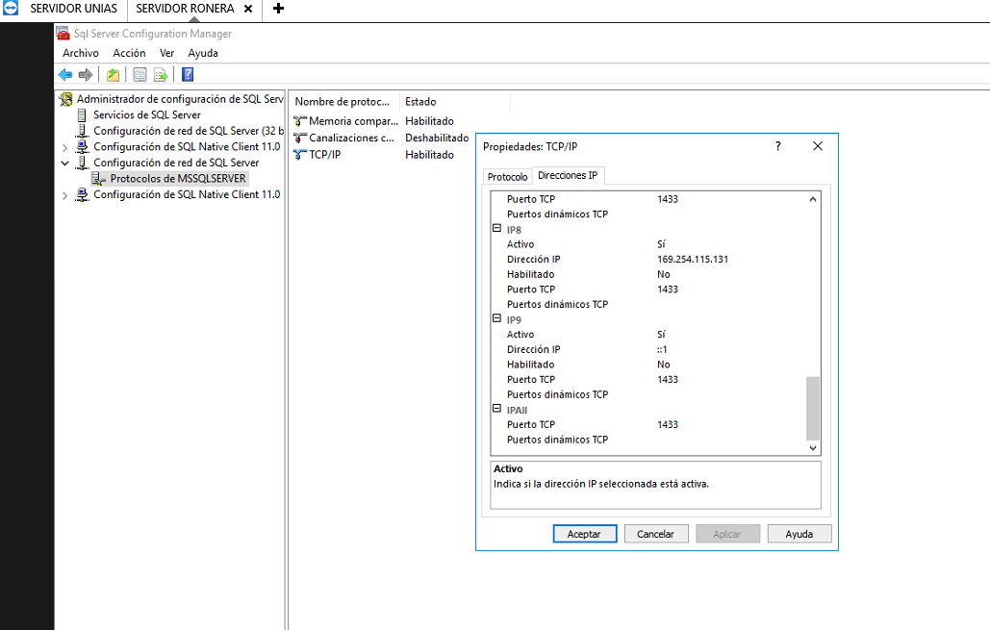Click the Protocolos de MSSQLSERVER tree icon
The image size is (990, 630).
pos(98,179)
